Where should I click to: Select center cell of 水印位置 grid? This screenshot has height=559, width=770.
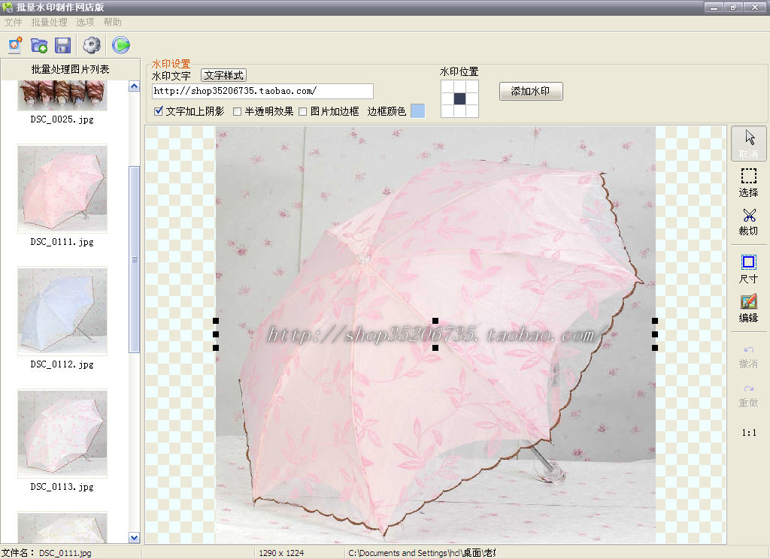pyautogui.click(x=459, y=98)
